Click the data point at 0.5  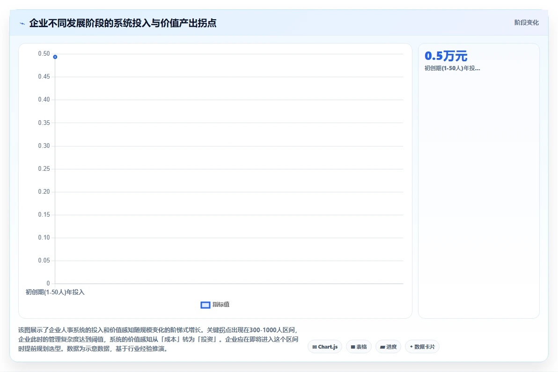click(x=55, y=57)
